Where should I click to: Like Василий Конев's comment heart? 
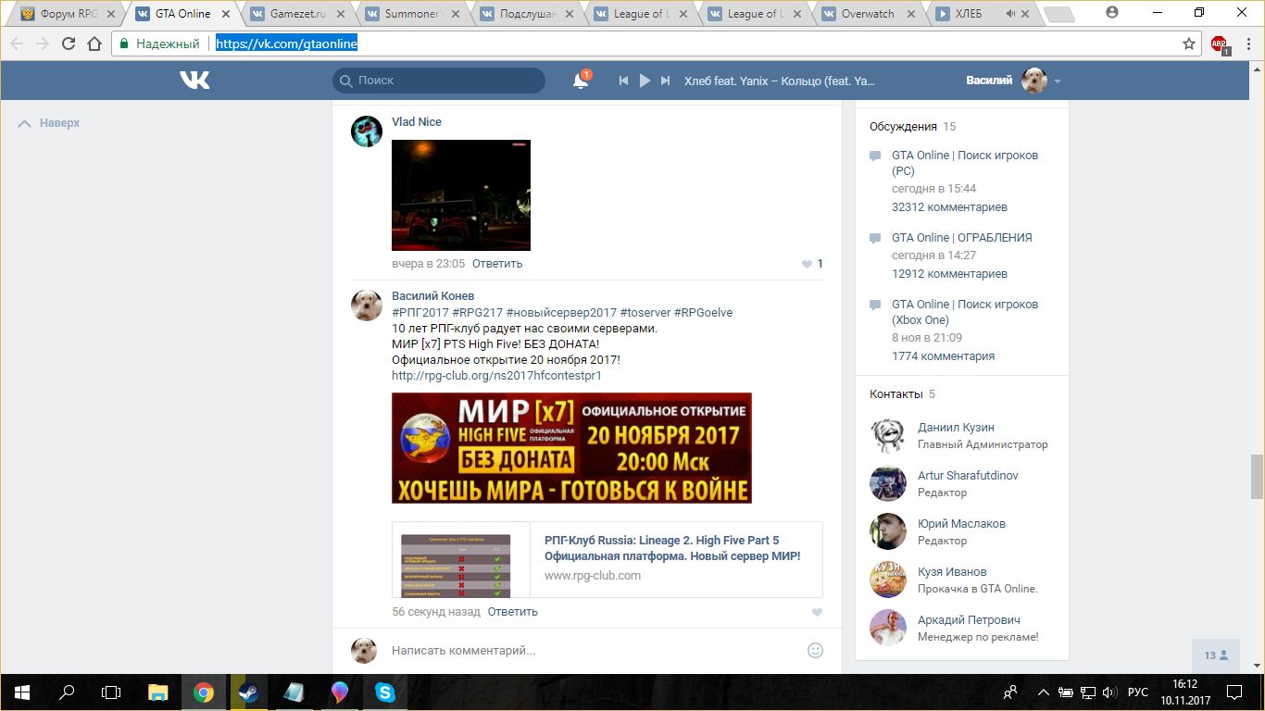pyautogui.click(x=817, y=612)
